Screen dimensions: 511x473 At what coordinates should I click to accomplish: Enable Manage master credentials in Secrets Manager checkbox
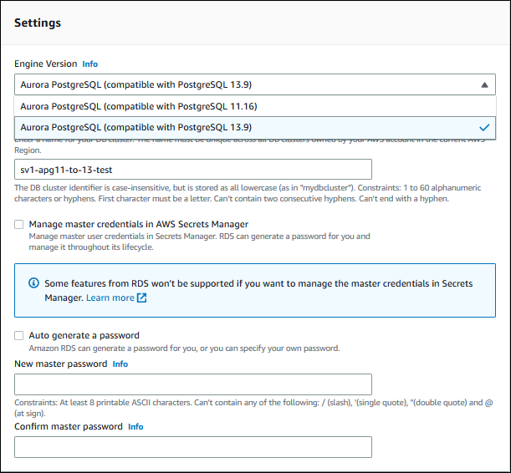(x=19, y=225)
